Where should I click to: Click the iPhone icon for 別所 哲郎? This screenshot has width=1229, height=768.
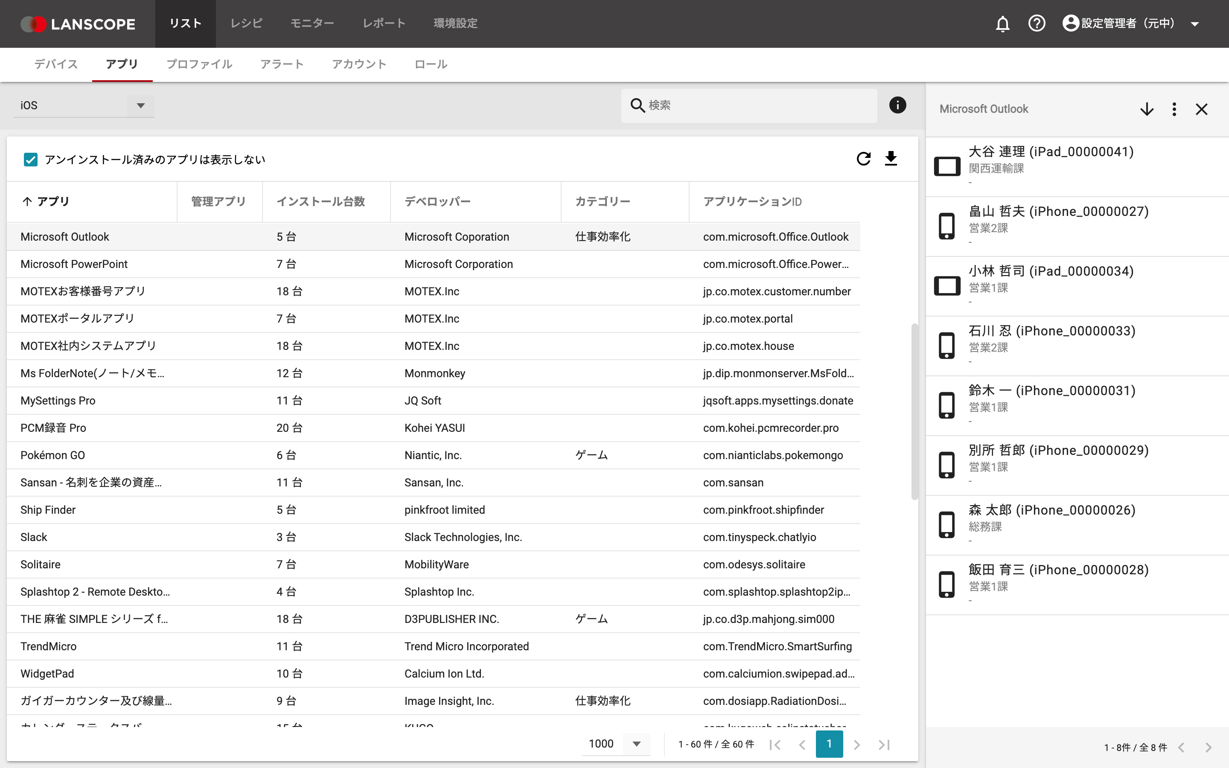(x=947, y=465)
